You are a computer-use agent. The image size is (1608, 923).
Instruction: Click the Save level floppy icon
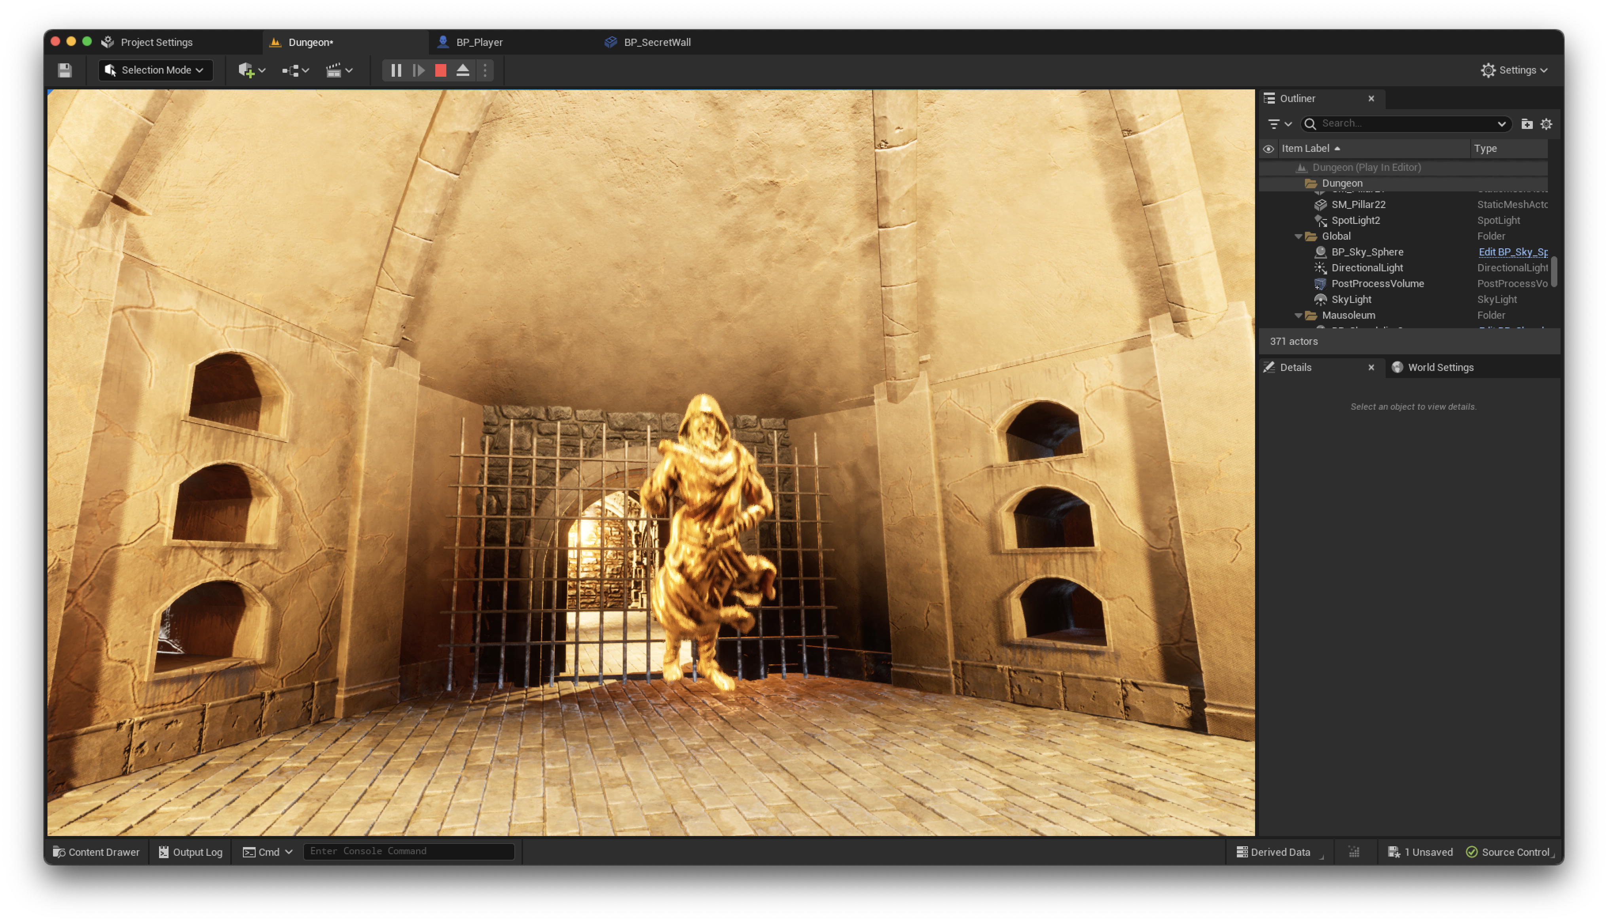tap(64, 70)
